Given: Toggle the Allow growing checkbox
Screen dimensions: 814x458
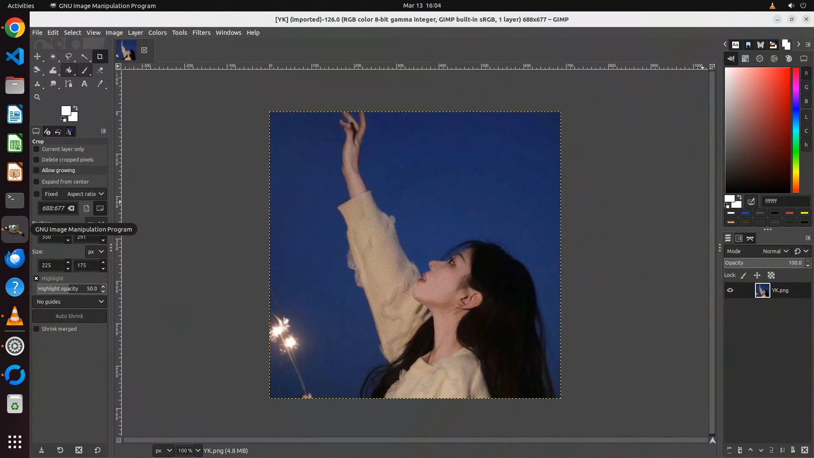Looking at the screenshot, I should tap(36, 170).
